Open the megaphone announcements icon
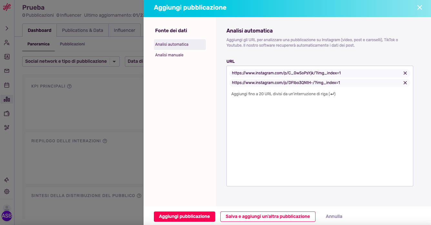The width and height of the screenshot is (431, 225). pyautogui.click(x=7, y=180)
